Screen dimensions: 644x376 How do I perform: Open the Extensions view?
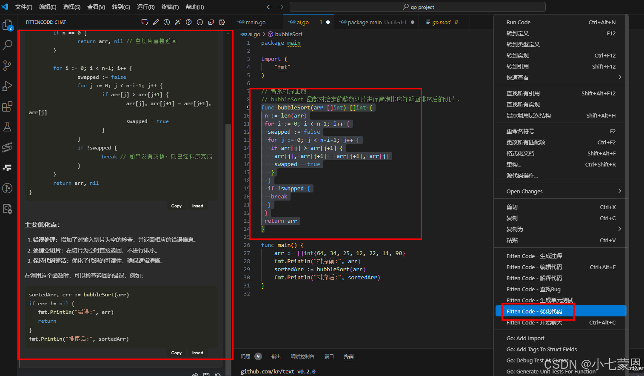7,106
